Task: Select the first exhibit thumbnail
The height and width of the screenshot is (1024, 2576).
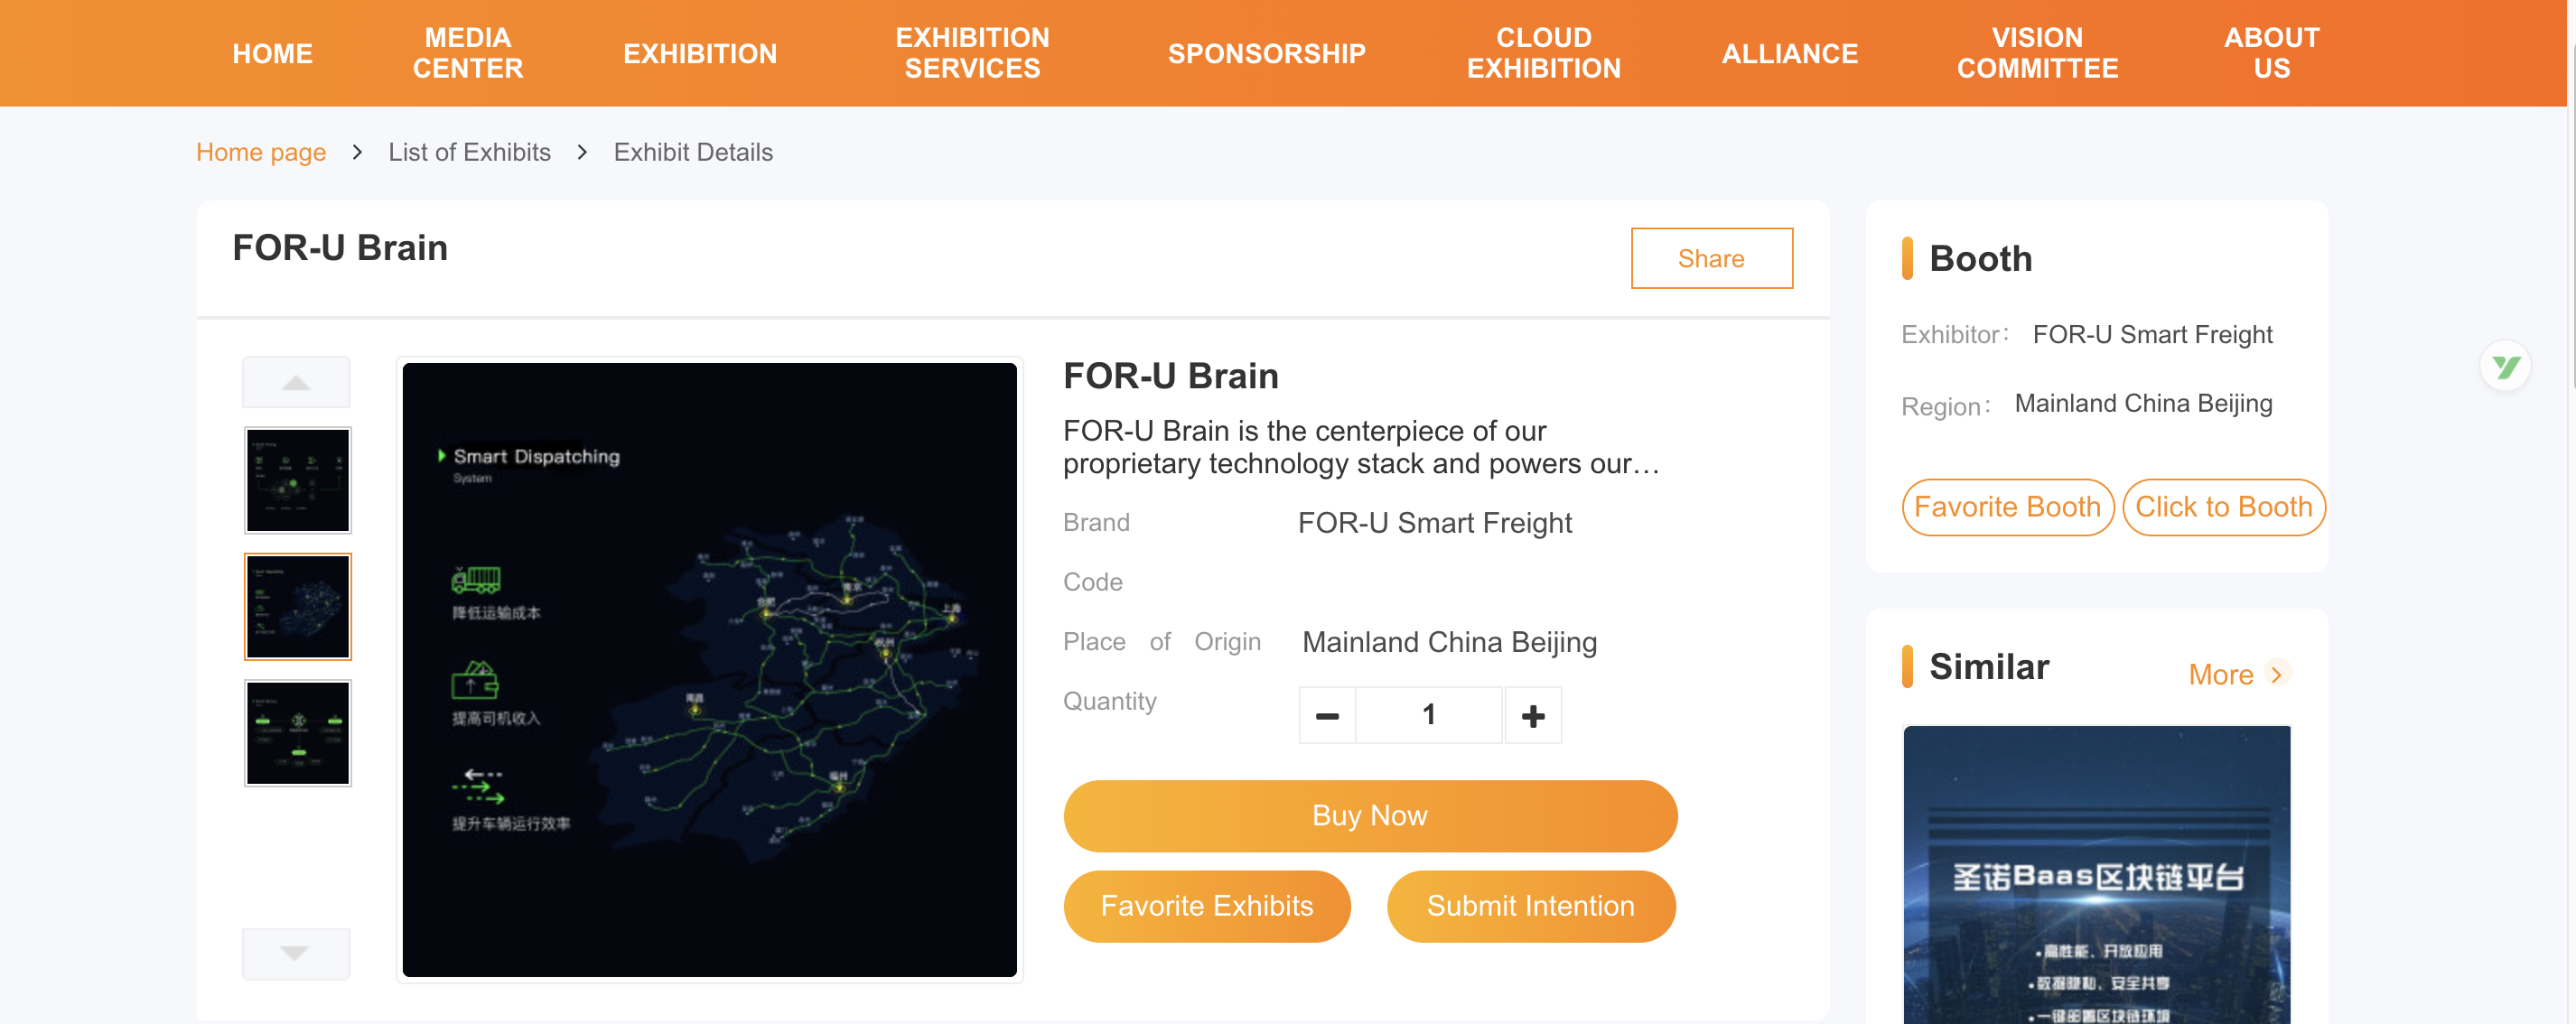Action: coord(298,480)
